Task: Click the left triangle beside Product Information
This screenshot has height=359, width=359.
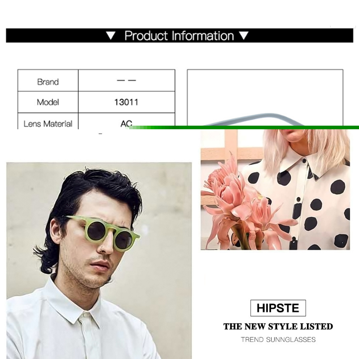Action: click(x=111, y=36)
